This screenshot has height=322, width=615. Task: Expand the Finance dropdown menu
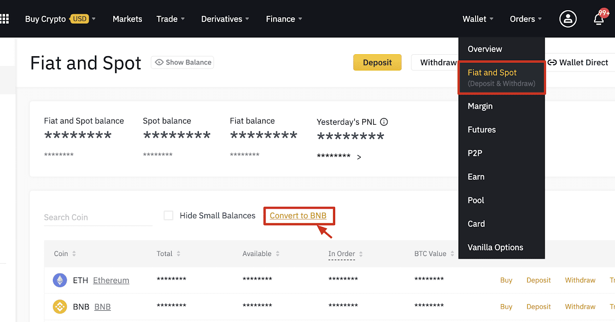click(x=284, y=19)
